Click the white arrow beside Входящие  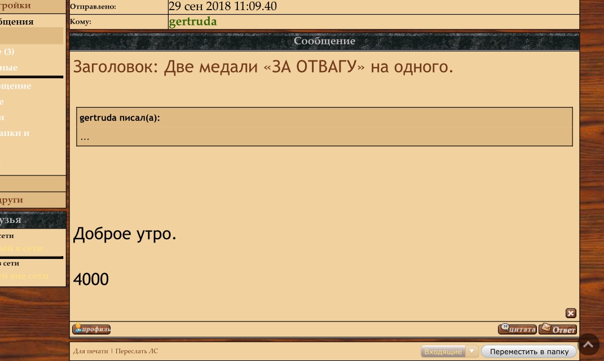tap(472, 351)
